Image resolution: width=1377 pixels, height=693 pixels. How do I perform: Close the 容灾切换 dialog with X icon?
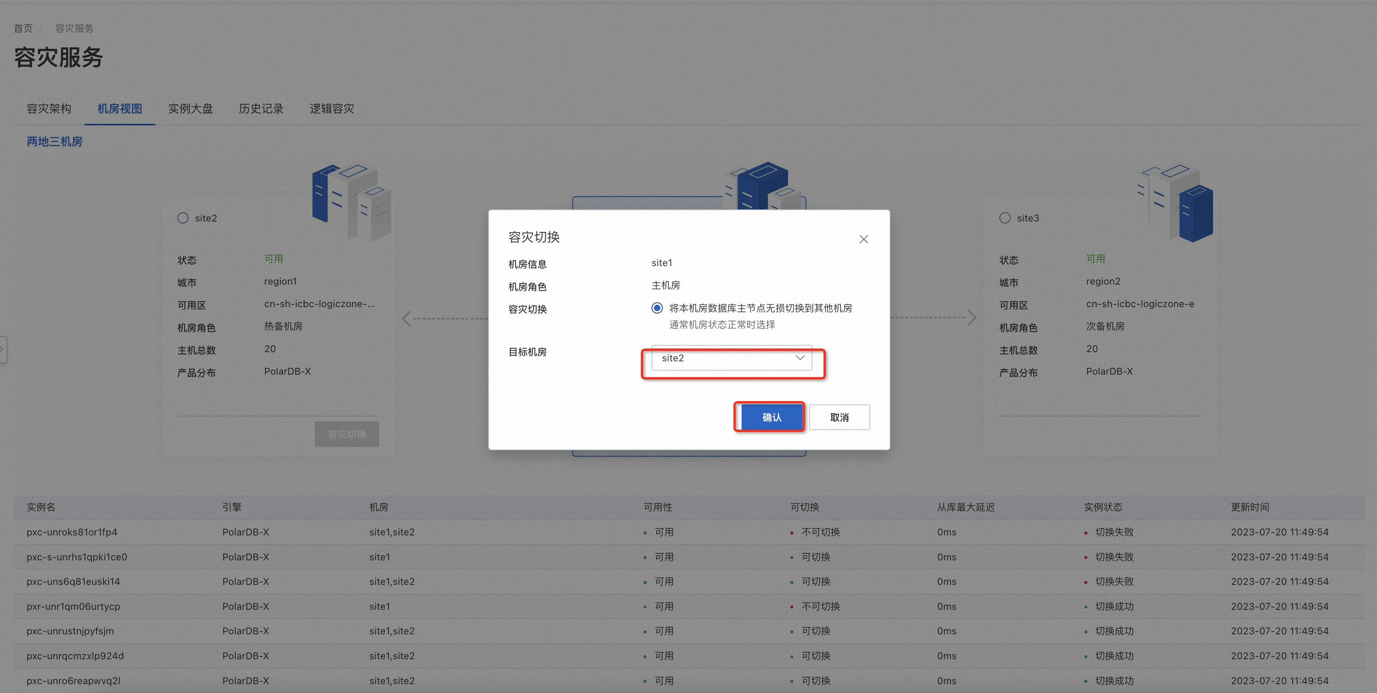(x=863, y=239)
